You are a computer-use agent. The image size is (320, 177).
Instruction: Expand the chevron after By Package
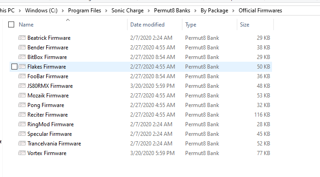click(234, 11)
